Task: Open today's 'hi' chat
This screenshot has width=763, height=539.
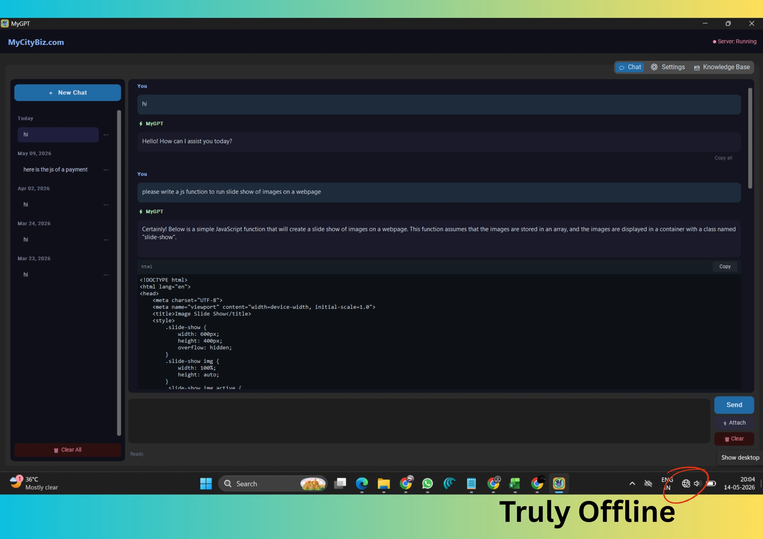Action: tap(58, 135)
